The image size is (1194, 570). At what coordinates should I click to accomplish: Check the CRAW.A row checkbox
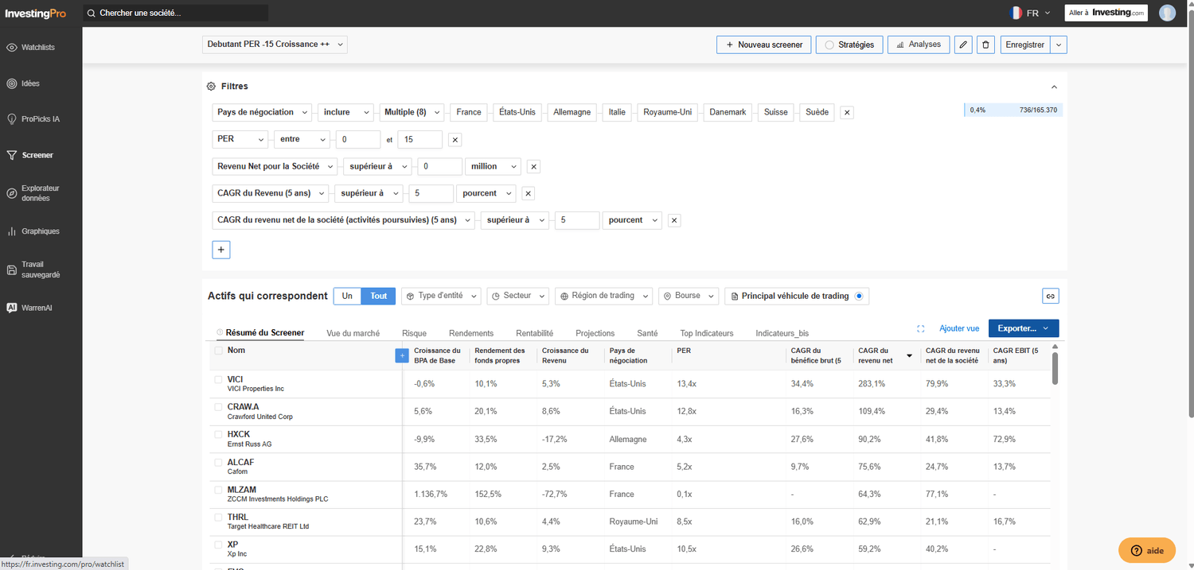click(x=219, y=407)
